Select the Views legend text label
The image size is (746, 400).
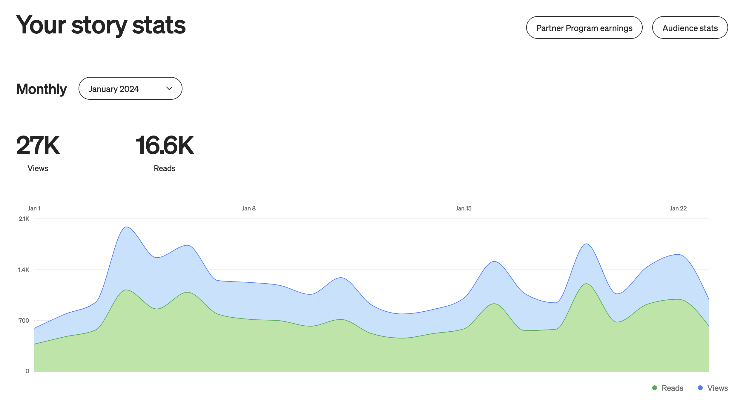point(717,388)
